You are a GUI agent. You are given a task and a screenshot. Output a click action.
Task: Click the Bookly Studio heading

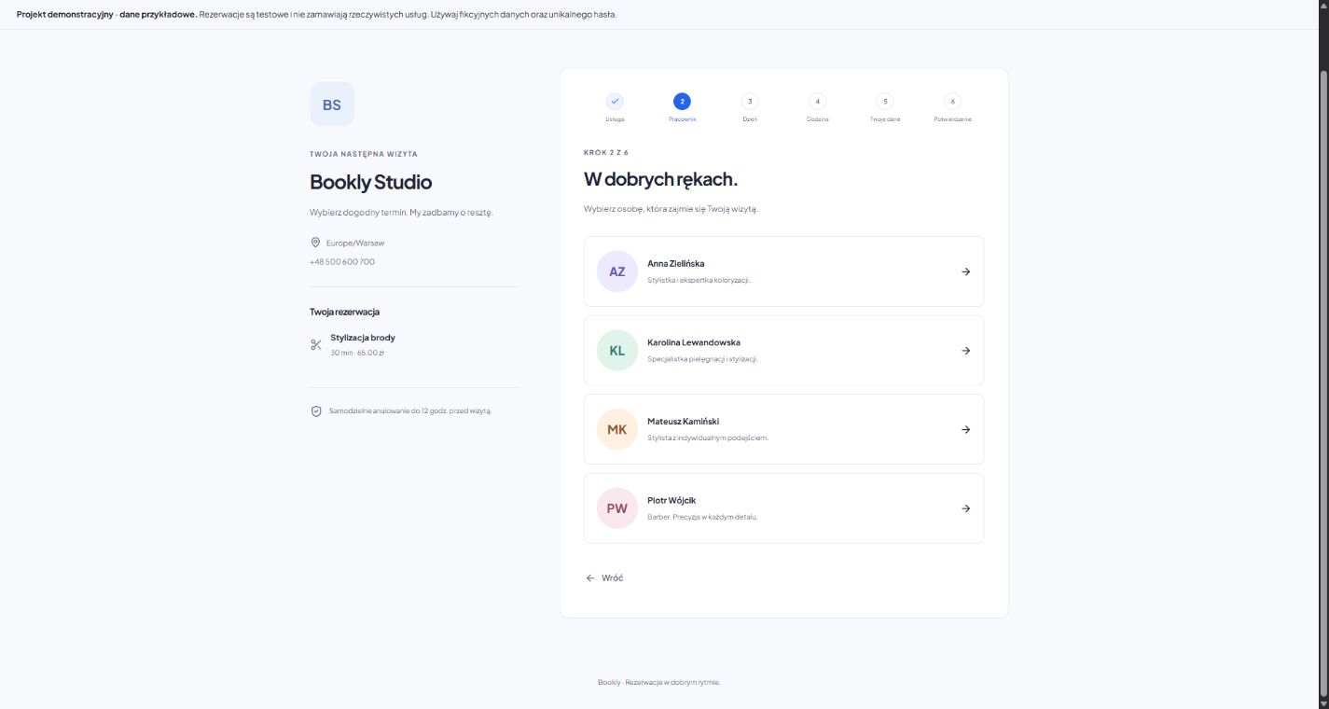[371, 182]
